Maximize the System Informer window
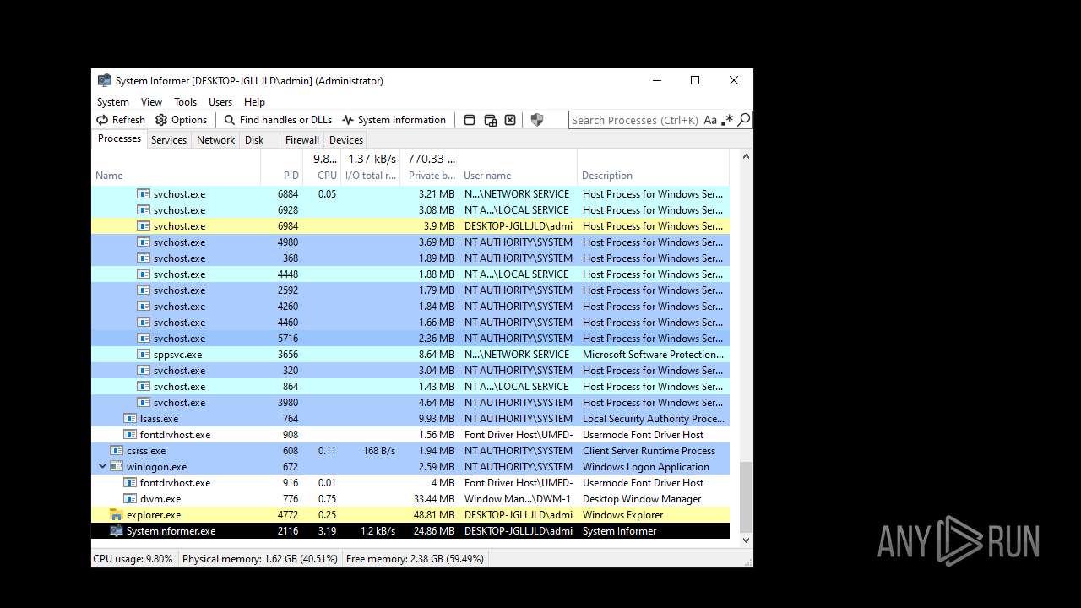Viewport: 1081px width, 608px height. [695, 81]
